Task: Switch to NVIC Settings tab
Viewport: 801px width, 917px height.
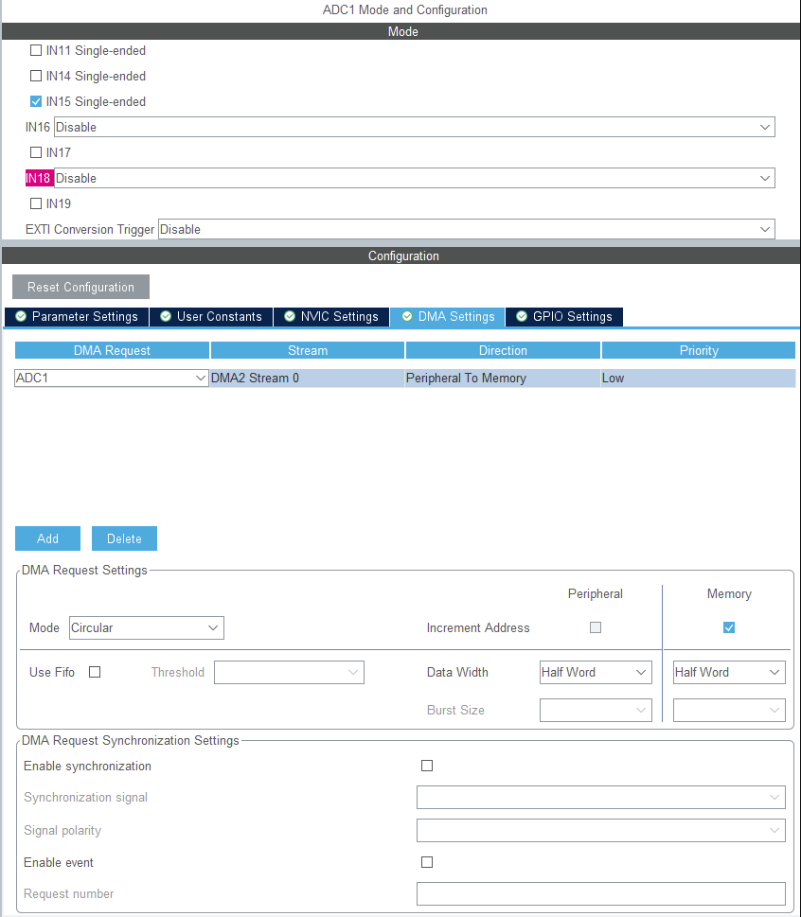Action: (331, 316)
